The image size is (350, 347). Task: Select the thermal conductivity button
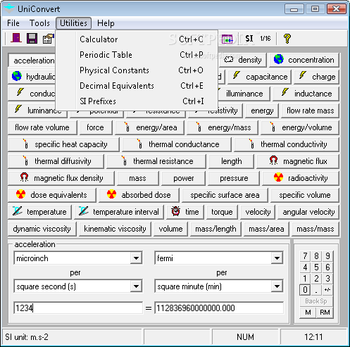coord(287,144)
